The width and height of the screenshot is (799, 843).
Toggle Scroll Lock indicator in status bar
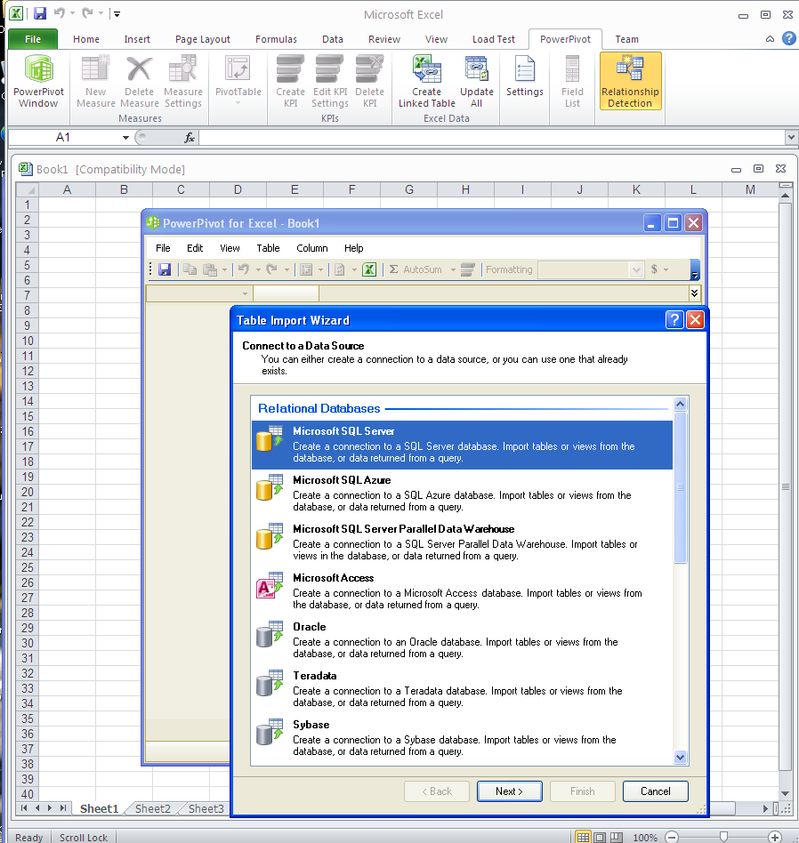point(84,837)
